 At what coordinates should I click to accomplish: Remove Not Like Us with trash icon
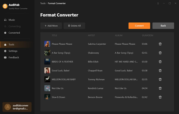tap(160, 88)
